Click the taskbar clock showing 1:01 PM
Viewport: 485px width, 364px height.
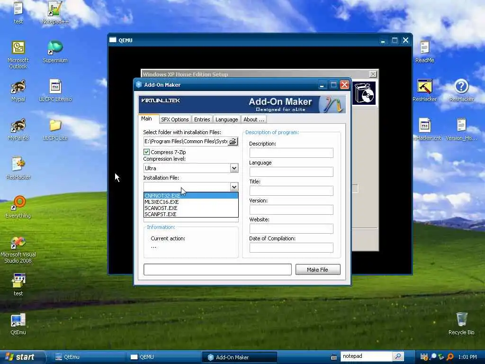click(x=467, y=357)
